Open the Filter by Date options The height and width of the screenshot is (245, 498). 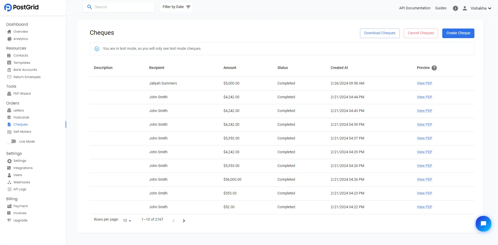(176, 7)
